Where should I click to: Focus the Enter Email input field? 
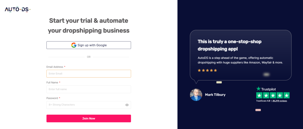pyautogui.click(x=89, y=74)
